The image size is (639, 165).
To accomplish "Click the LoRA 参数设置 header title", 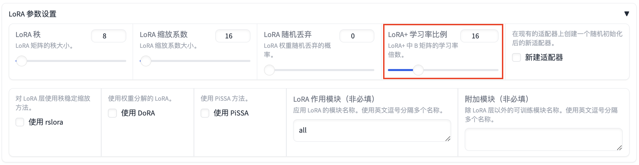I will (x=32, y=14).
